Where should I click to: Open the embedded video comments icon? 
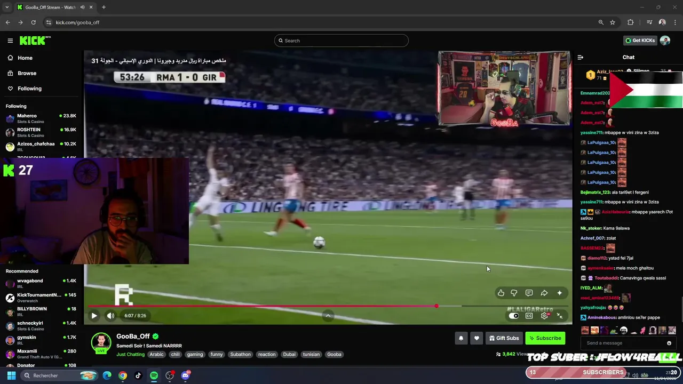point(529,293)
